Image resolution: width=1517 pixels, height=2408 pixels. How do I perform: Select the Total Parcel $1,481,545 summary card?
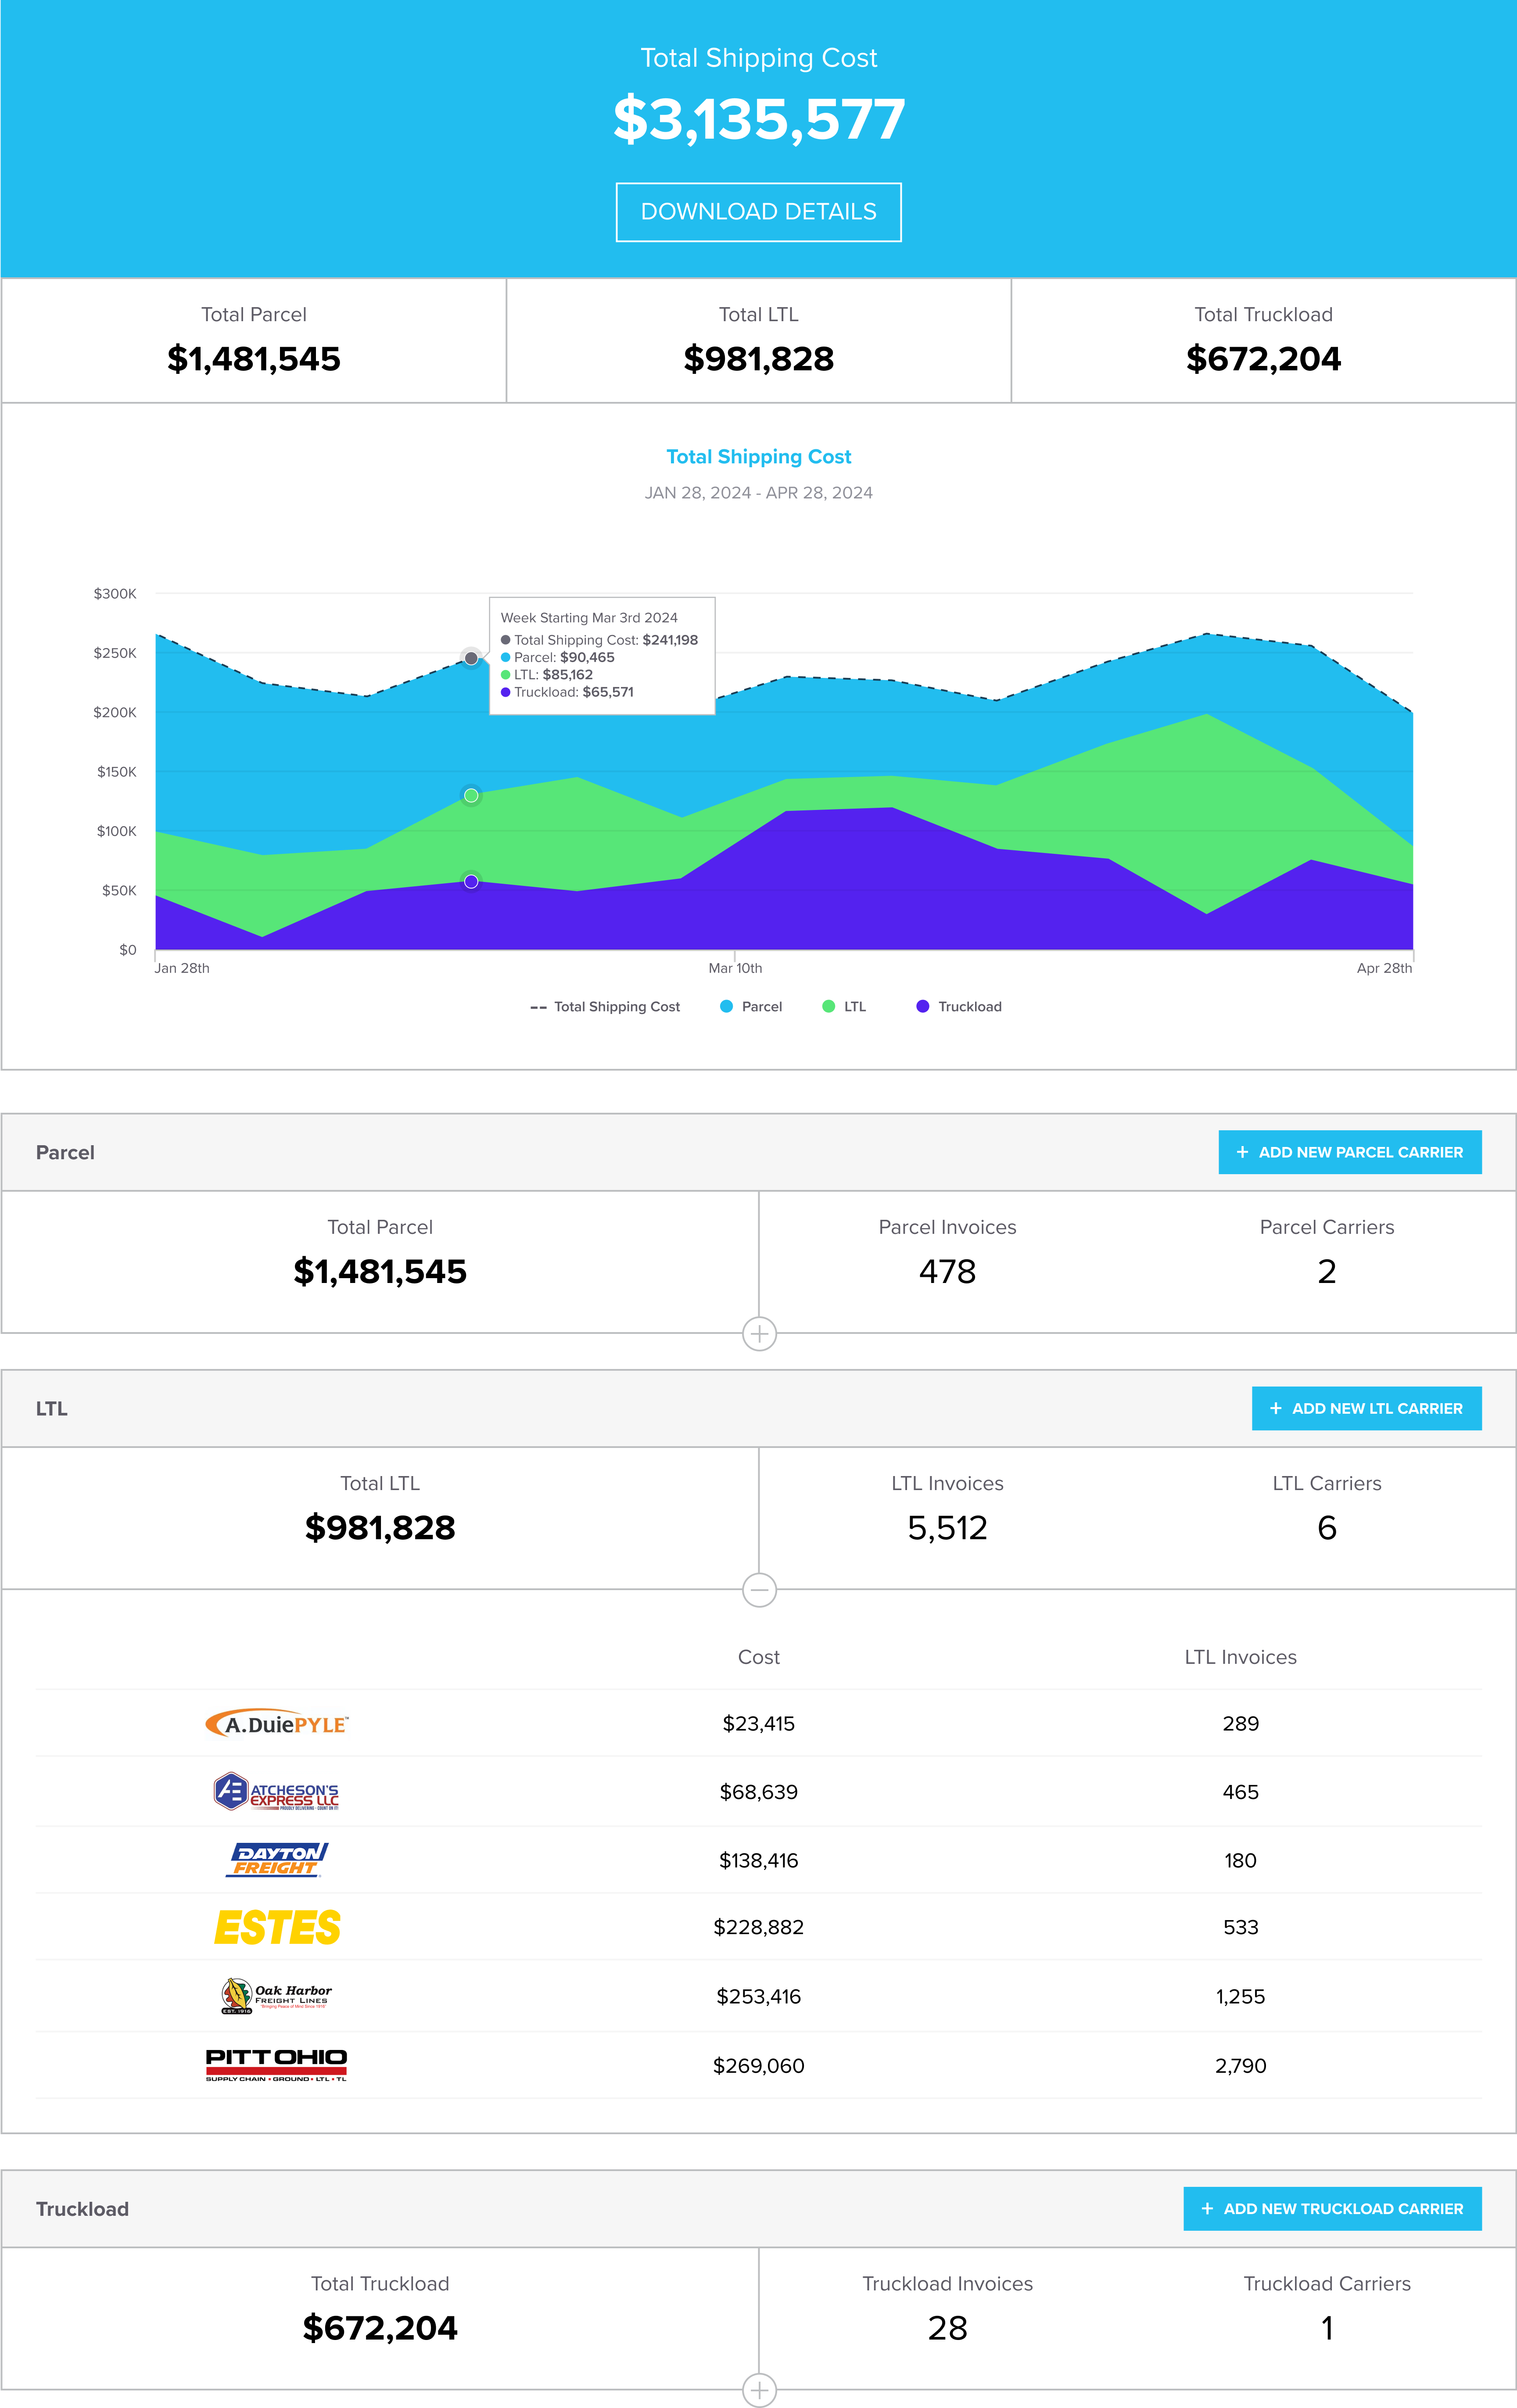pyautogui.click(x=254, y=340)
